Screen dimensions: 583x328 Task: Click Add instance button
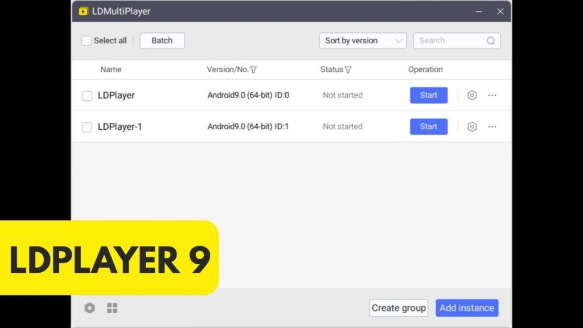tap(467, 308)
